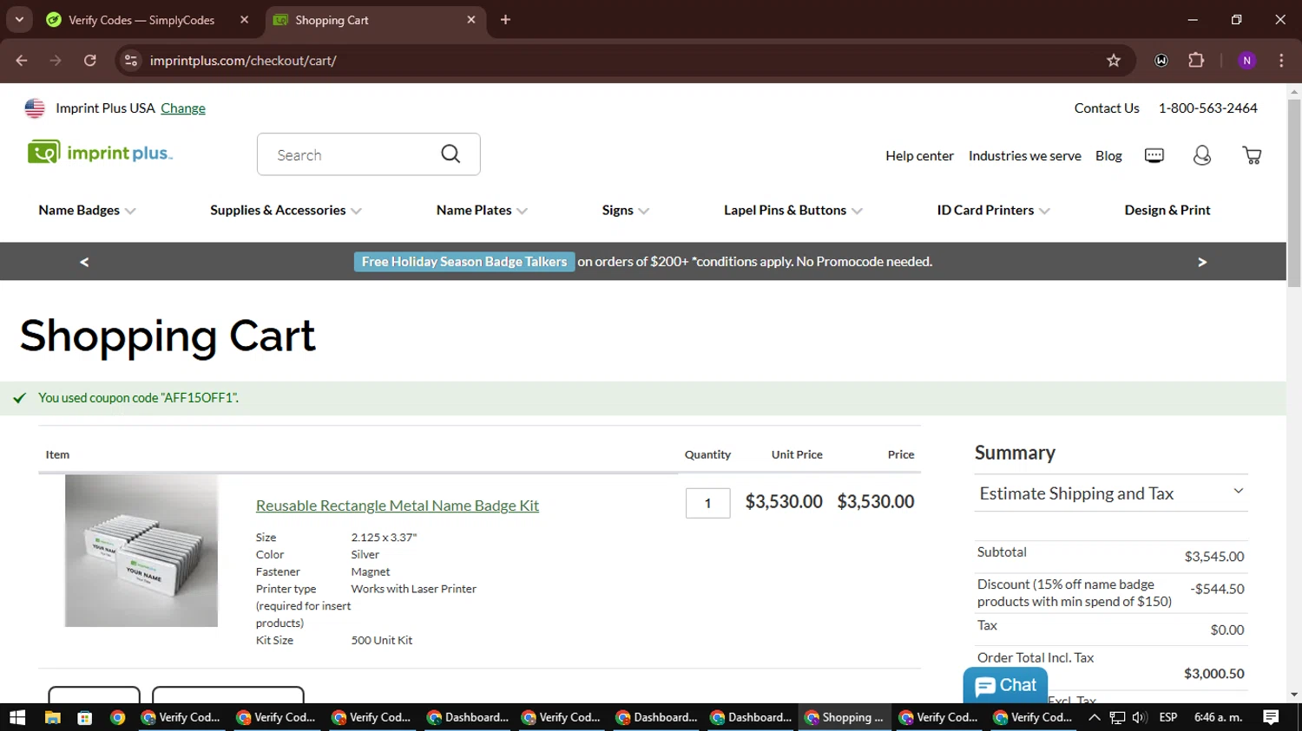The height and width of the screenshot is (731, 1302).
Task: Click the USA flag icon
Action: coord(35,108)
